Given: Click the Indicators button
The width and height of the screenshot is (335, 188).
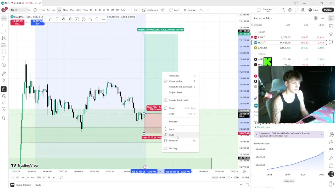Looking at the screenshot, I should click(x=150, y=10).
